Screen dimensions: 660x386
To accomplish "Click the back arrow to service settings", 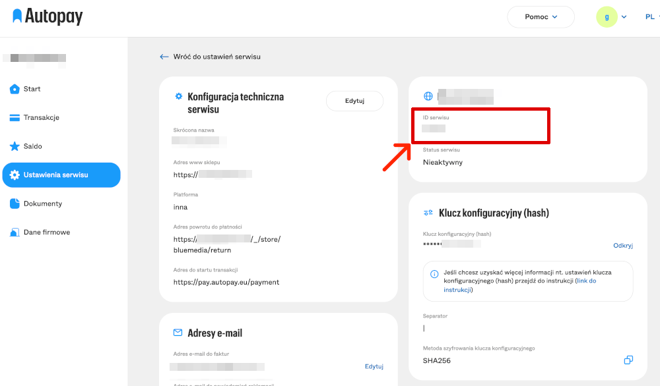I will (164, 57).
